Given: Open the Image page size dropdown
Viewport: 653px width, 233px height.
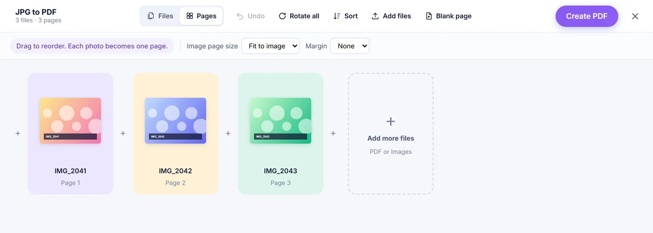Looking at the screenshot, I should [x=271, y=46].
